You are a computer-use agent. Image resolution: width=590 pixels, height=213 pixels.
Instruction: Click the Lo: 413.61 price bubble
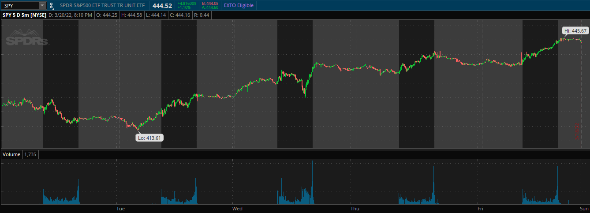click(149, 138)
